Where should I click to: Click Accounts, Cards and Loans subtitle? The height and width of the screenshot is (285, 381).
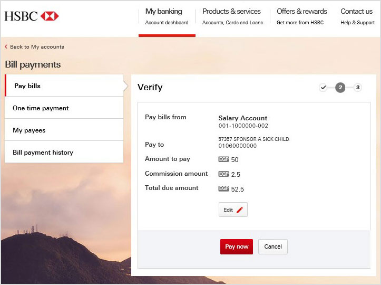click(232, 23)
